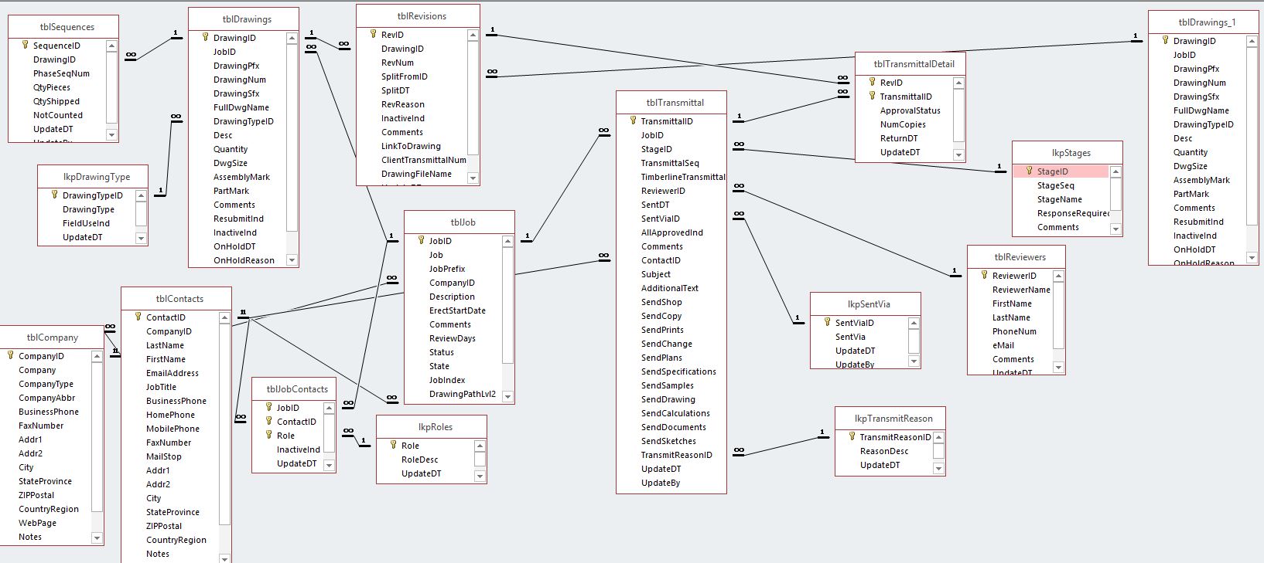Select the lkpSentVia table title
This screenshot has height=563, width=1264.
tap(869, 304)
